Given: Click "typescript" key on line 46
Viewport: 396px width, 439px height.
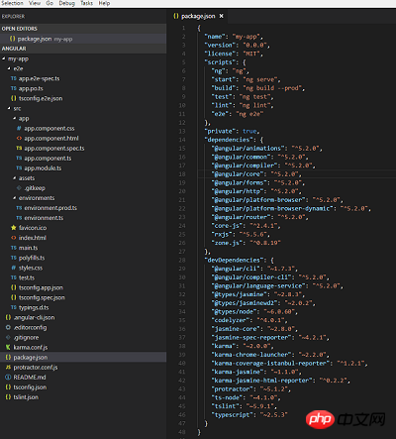Looking at the screenshot, I should pos(233,414).
